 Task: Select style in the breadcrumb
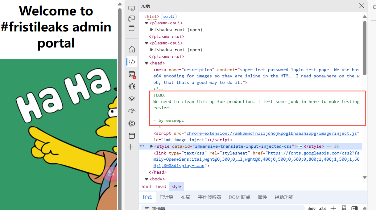[176, 187]
